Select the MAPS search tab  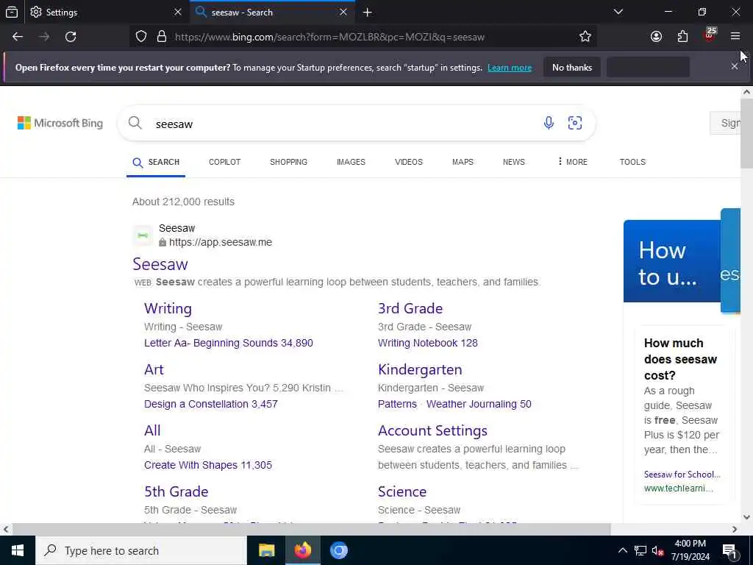pyautogui.click(x=463, y=162)
